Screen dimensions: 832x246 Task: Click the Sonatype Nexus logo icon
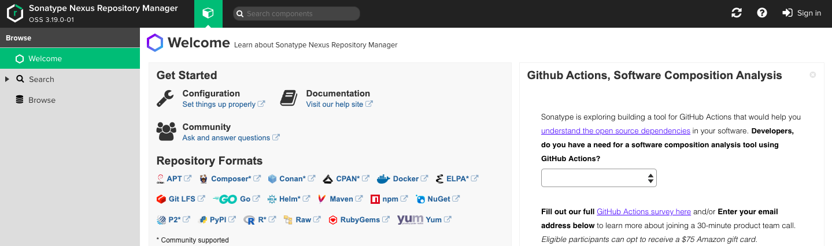[15, 13]
